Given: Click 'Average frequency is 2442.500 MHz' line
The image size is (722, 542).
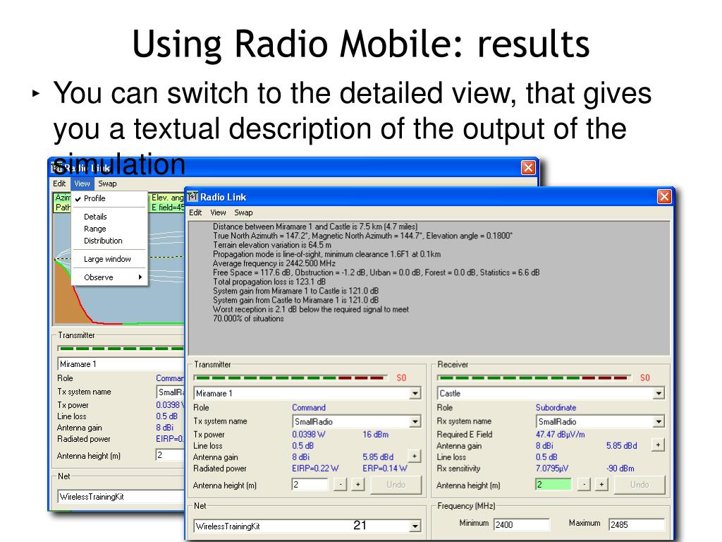Looking at the screenshot, I should (274, 263).
